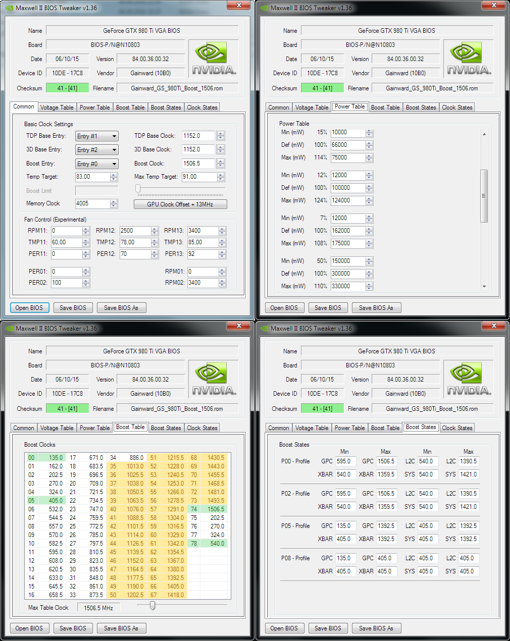Click P00 Profile SYS Max field 1421.0
Screen dimensions: 510x641
pos(469,474)
